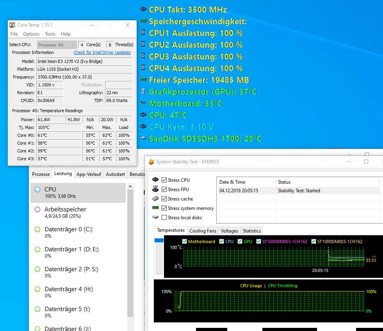Viewport: 383px width, 331px height.
Task: Click the RAM icon beside Stress system memory
Action: point(155,208)
